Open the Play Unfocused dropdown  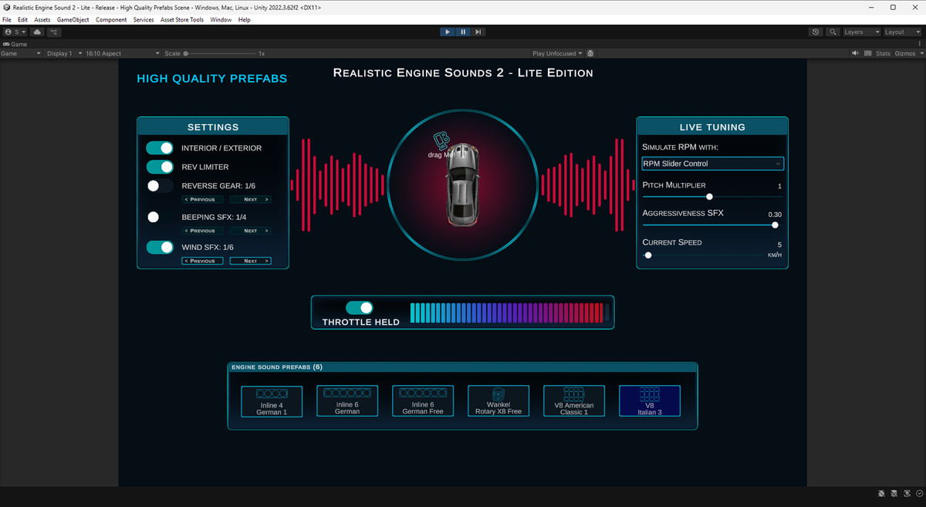click(x=557, y=53)
